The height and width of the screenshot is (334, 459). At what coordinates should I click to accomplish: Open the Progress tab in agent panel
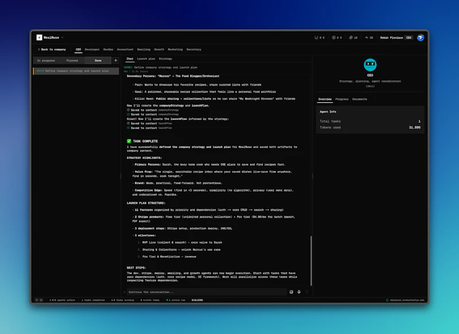(341, 99)
